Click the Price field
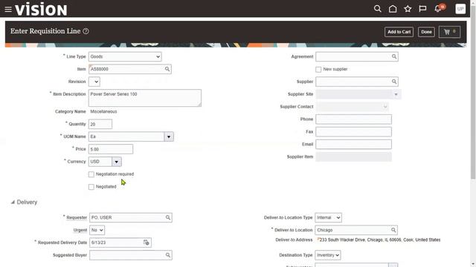The width and height of the screenshot is (476, 267). pos(111,149)
